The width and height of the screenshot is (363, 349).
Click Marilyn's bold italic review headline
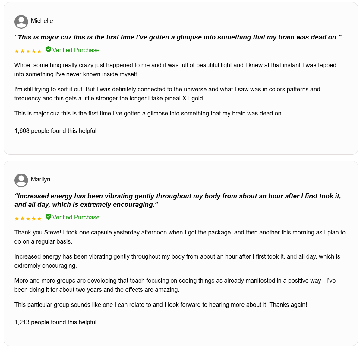tap(178, 200)
